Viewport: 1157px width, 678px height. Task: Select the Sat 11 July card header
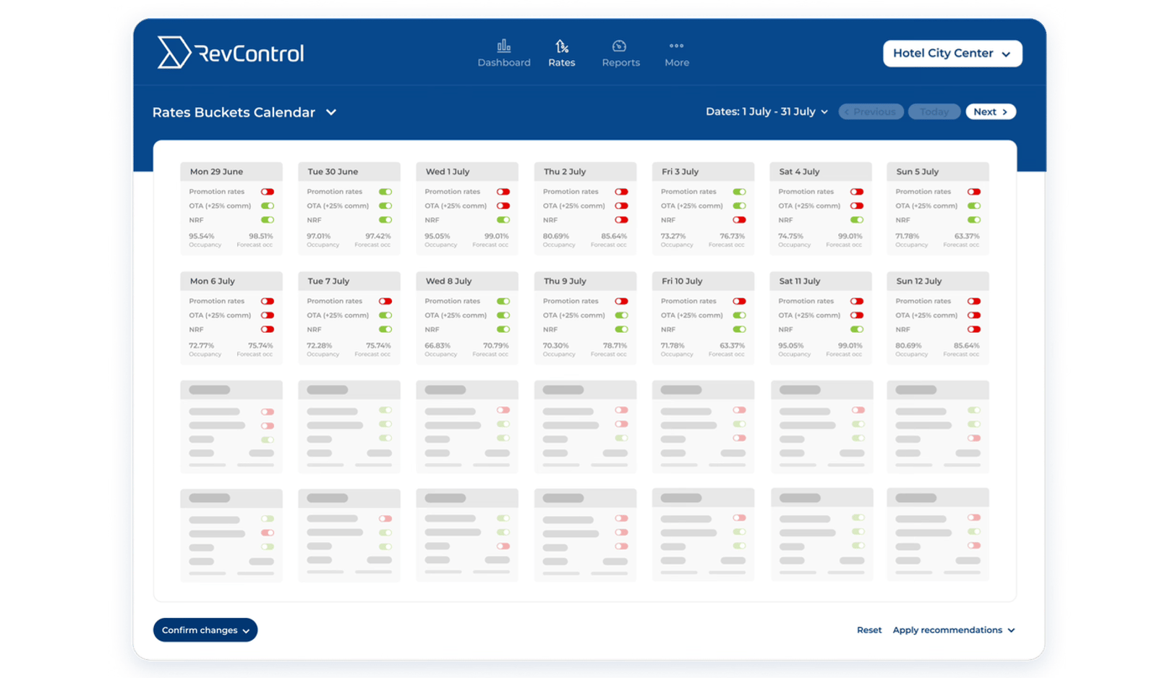(x=821, y=281)
